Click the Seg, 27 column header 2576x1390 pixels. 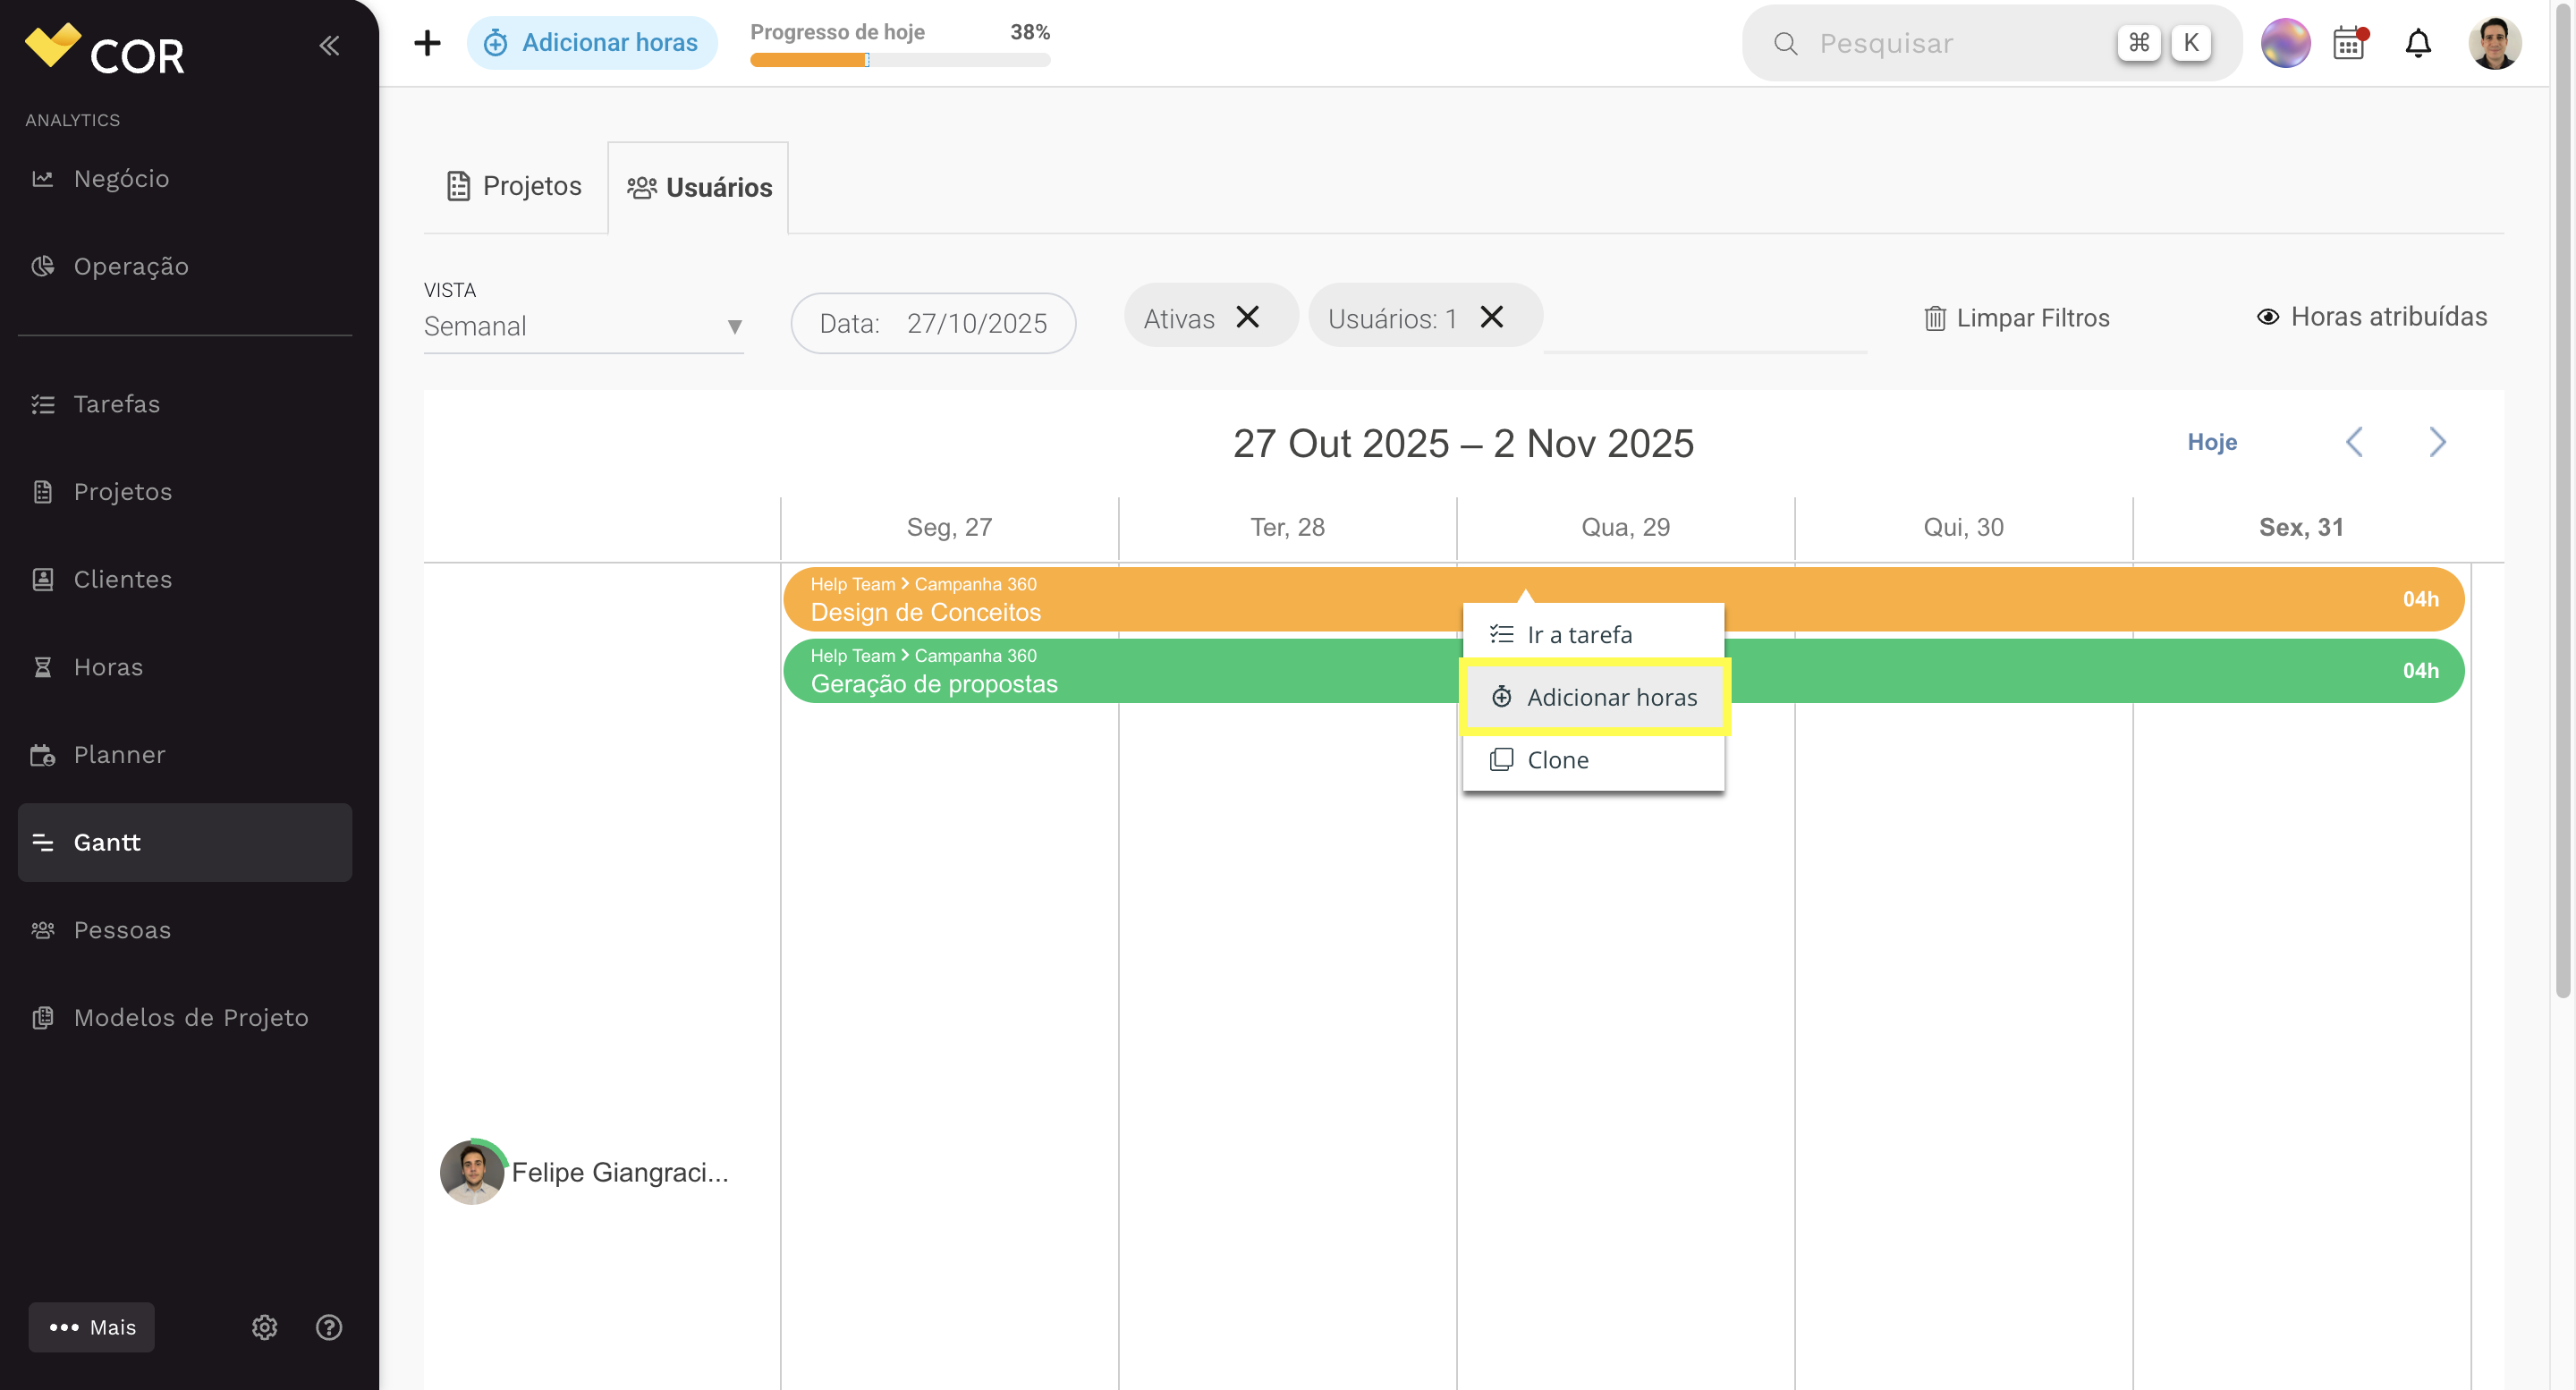[949, 528]
